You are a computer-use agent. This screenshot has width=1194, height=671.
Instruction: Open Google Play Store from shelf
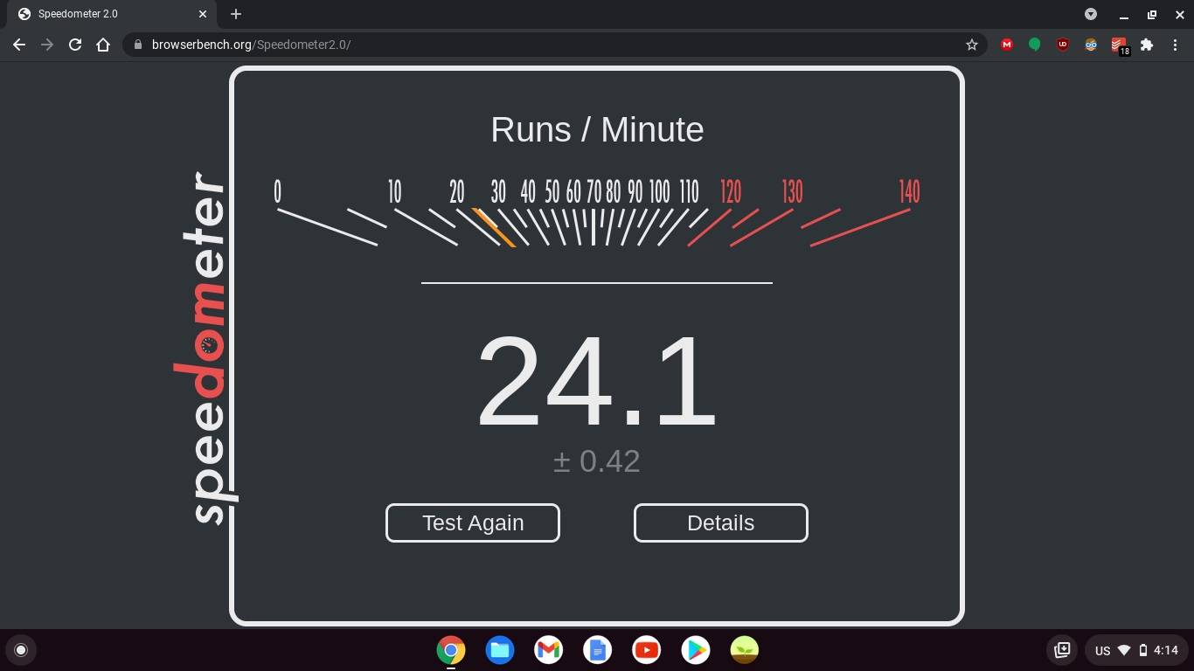pos(695,650)
